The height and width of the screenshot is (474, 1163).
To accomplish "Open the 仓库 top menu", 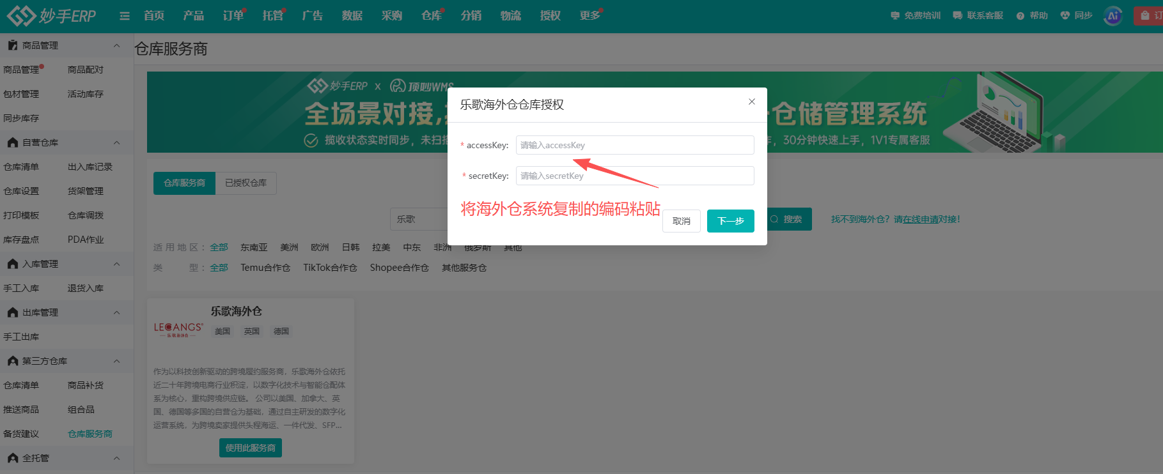I will 432,16.
